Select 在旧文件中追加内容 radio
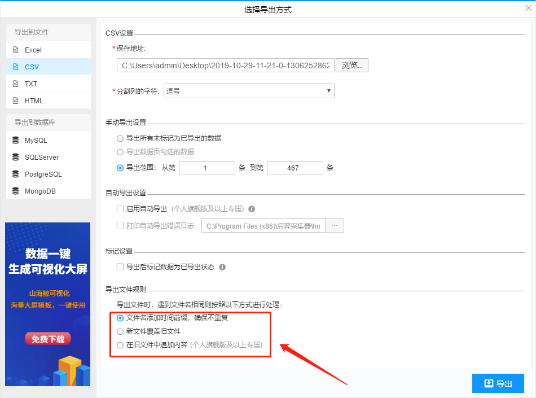 pyautogui.click(x=120, y=345)
